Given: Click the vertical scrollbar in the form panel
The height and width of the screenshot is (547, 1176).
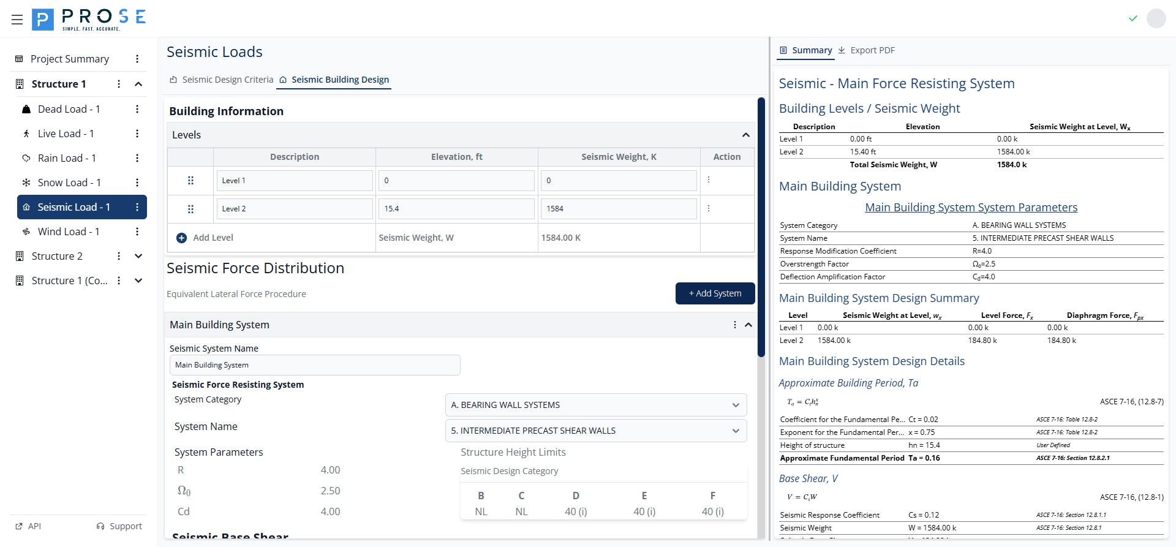Looking at the screenshot, I should tap(761, 227).
